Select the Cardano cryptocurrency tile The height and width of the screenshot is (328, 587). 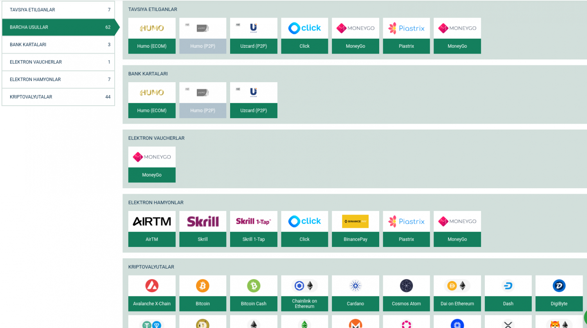355,293
